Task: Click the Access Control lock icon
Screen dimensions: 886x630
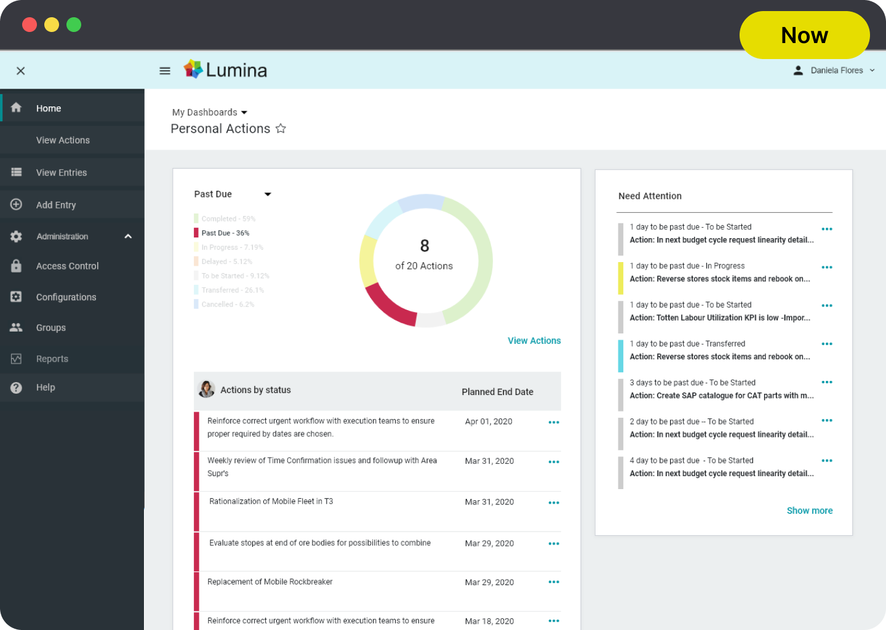Action: pyautogui.click(x=17, y=266)
